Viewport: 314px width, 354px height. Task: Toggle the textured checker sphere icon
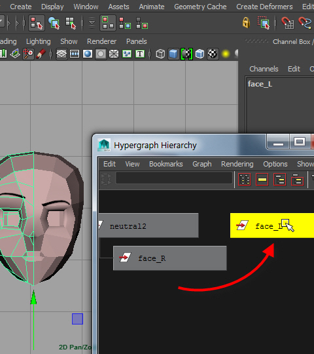213,54
